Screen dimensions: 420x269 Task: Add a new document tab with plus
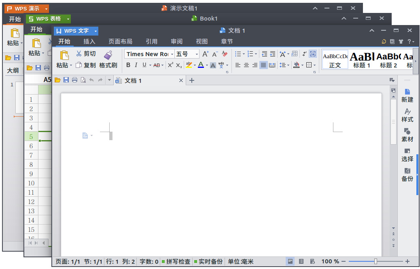[191, 80]
